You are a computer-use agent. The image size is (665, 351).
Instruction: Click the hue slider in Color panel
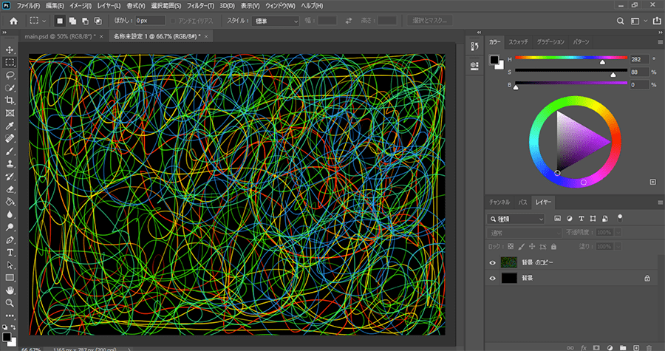570,58
